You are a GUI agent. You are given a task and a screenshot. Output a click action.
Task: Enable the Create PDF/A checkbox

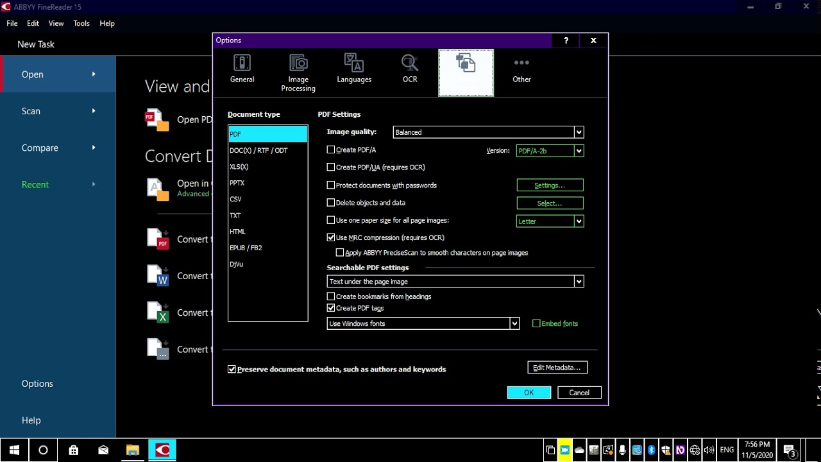click(331, 150)
